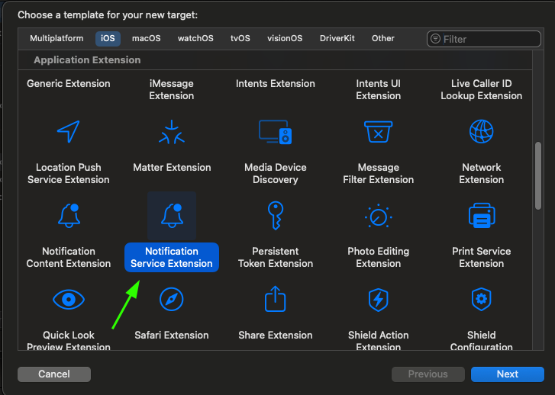Switch to the macOS tab
This screenshot has height=395, width=555.
[x=146, y=39]
